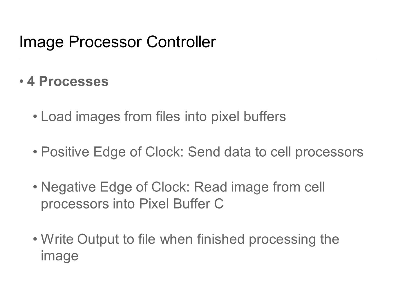Click the horizontal divider under the title
Viewport: 396px width, 297px height.
[198, 60]
